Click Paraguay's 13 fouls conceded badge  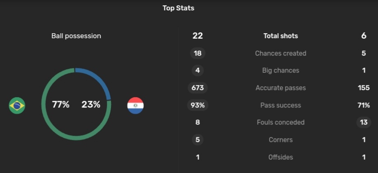pyautogui.click(x=363, y=122)
